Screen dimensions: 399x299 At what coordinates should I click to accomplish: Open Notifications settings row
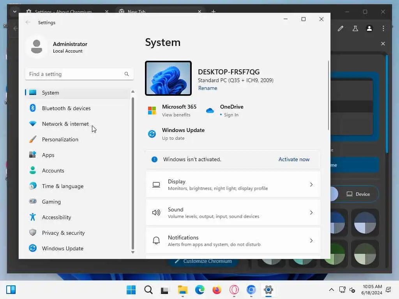(x=233, y=241)
